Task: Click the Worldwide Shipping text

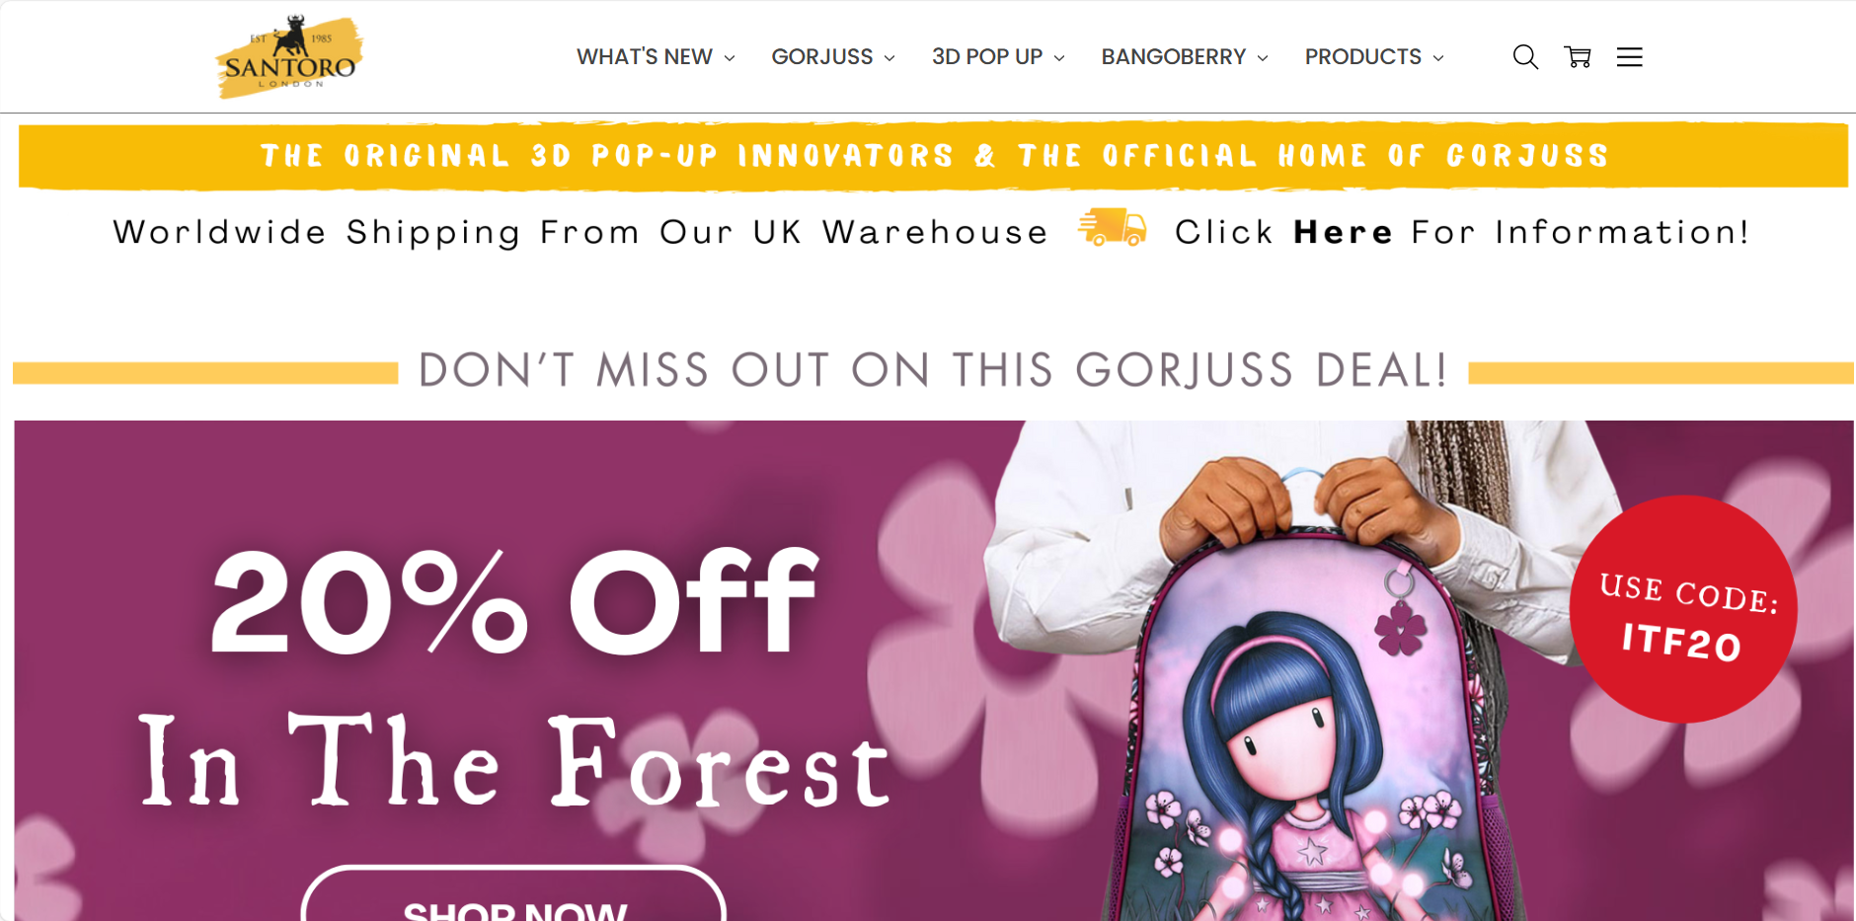Action: [x=580, y=232]
